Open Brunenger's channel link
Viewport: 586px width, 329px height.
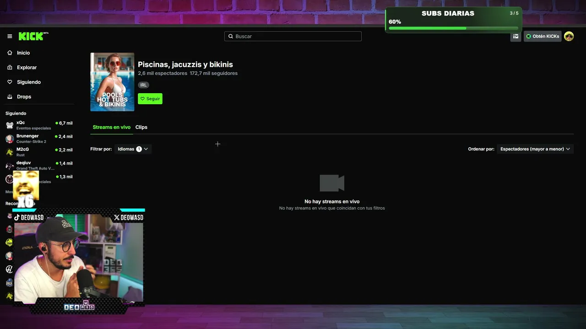[x=39, y=138]
